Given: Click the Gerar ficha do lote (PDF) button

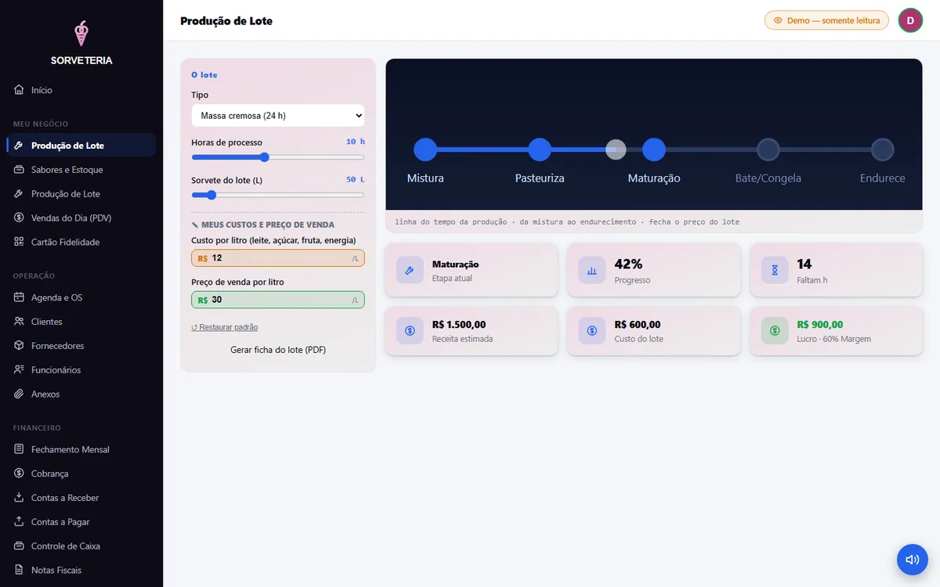Looking at the screenshot, I should (x=278, y=350).
